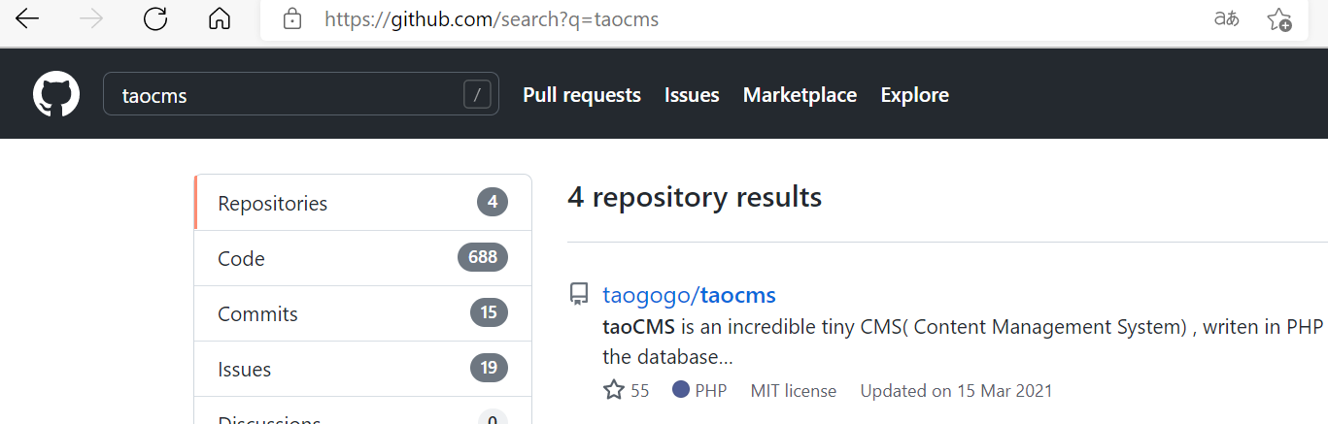Click the repository book icon beside taogogo/taocms

pyautogui.click(x=579, y=294)
